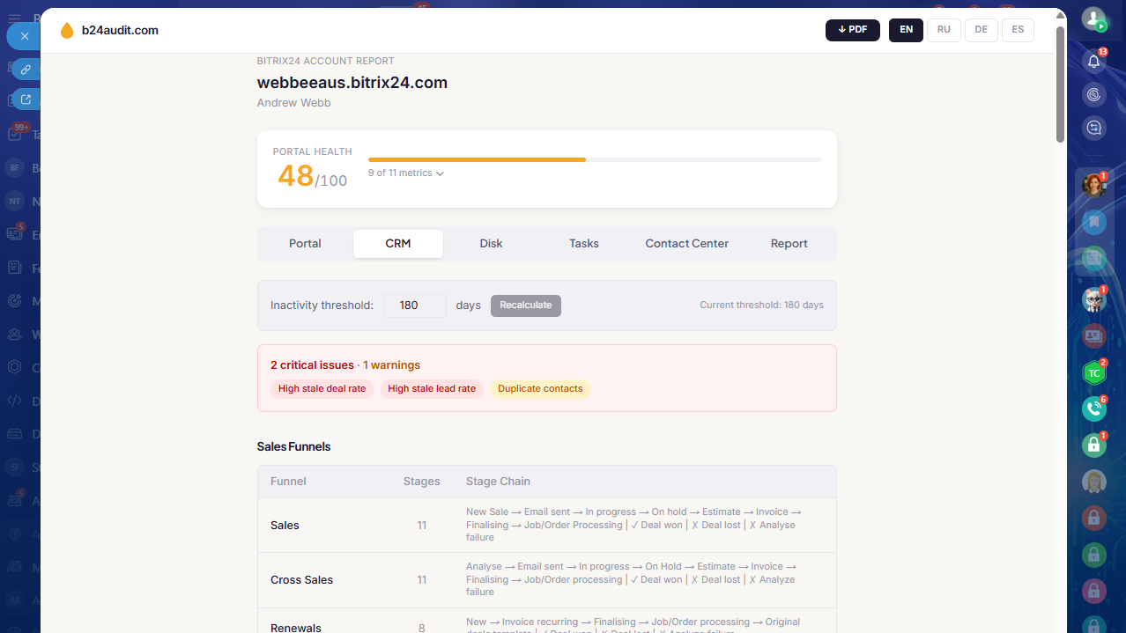
Task: Open the NT item in the left sidebar
Action: click(x=14, y=201)
